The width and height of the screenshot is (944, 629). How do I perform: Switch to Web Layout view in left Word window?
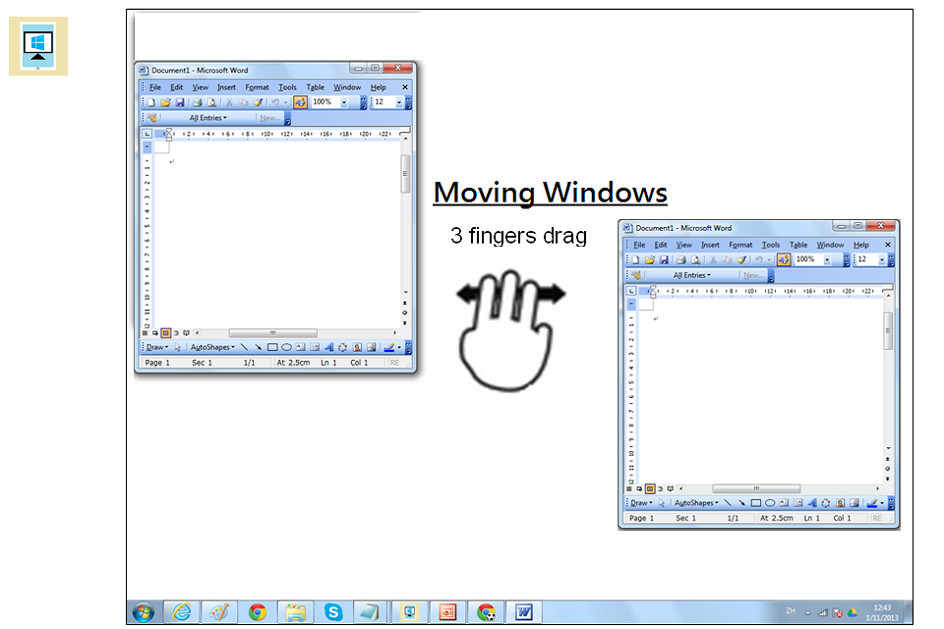tap(155, 333)
